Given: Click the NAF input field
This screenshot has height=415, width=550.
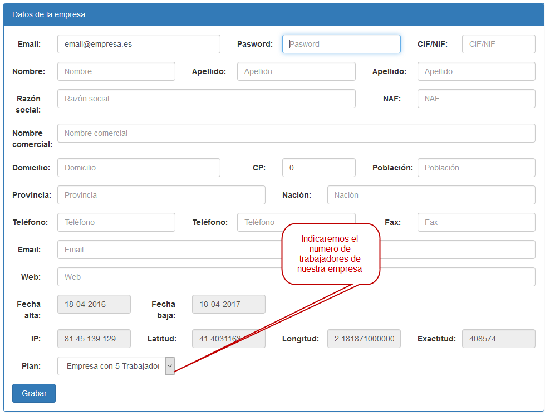Looking at the screenshot, I should pos(476,99).
